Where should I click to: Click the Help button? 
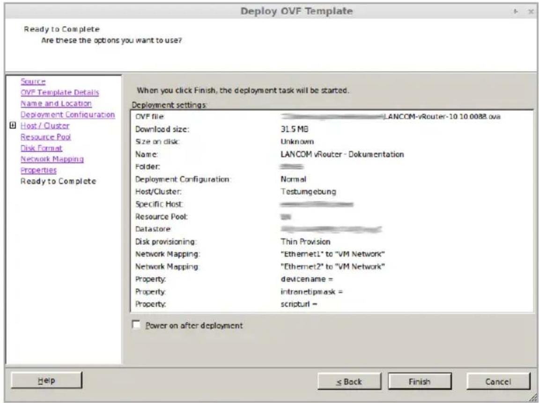(46, 381)
